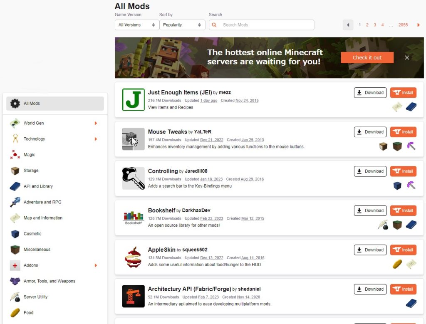Open the mezz author profile link
This screenshot has height=324, width=426.
click(x=225, y=93)
